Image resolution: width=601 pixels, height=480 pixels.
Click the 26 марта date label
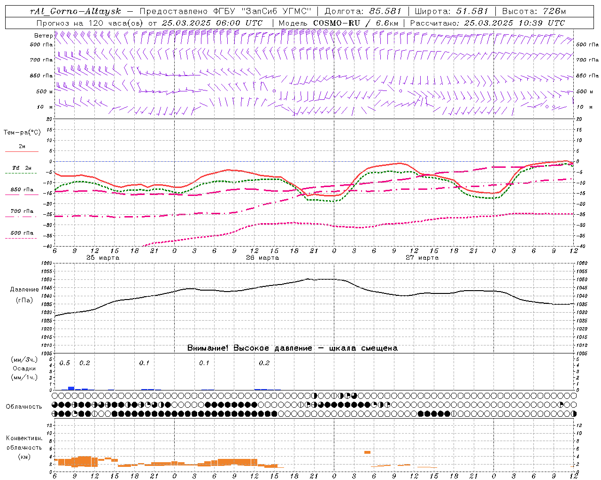click(262, 257)
